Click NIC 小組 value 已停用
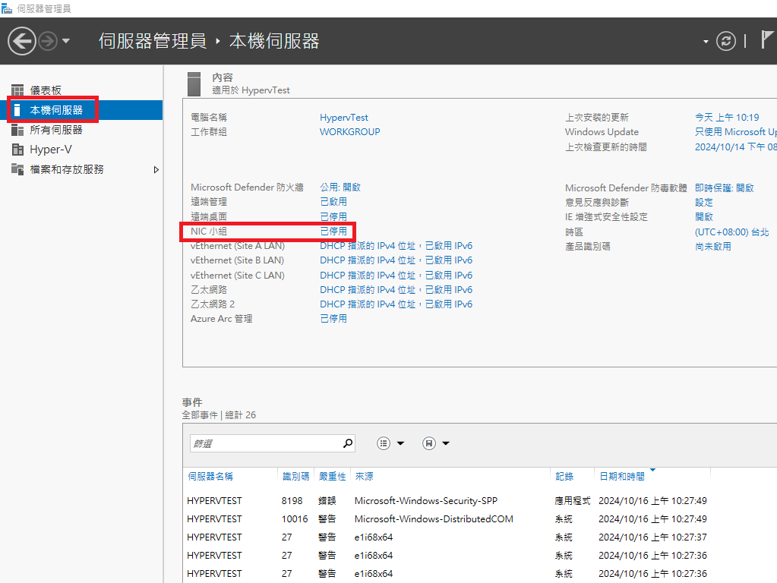Image resolution: width=777 pixels, height=583 pixels. 333,231
